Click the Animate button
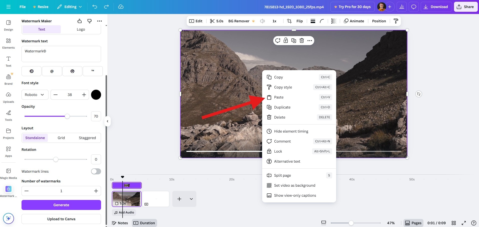The height and width of the screenshot is (227, 479). click(x=354, y=21)
